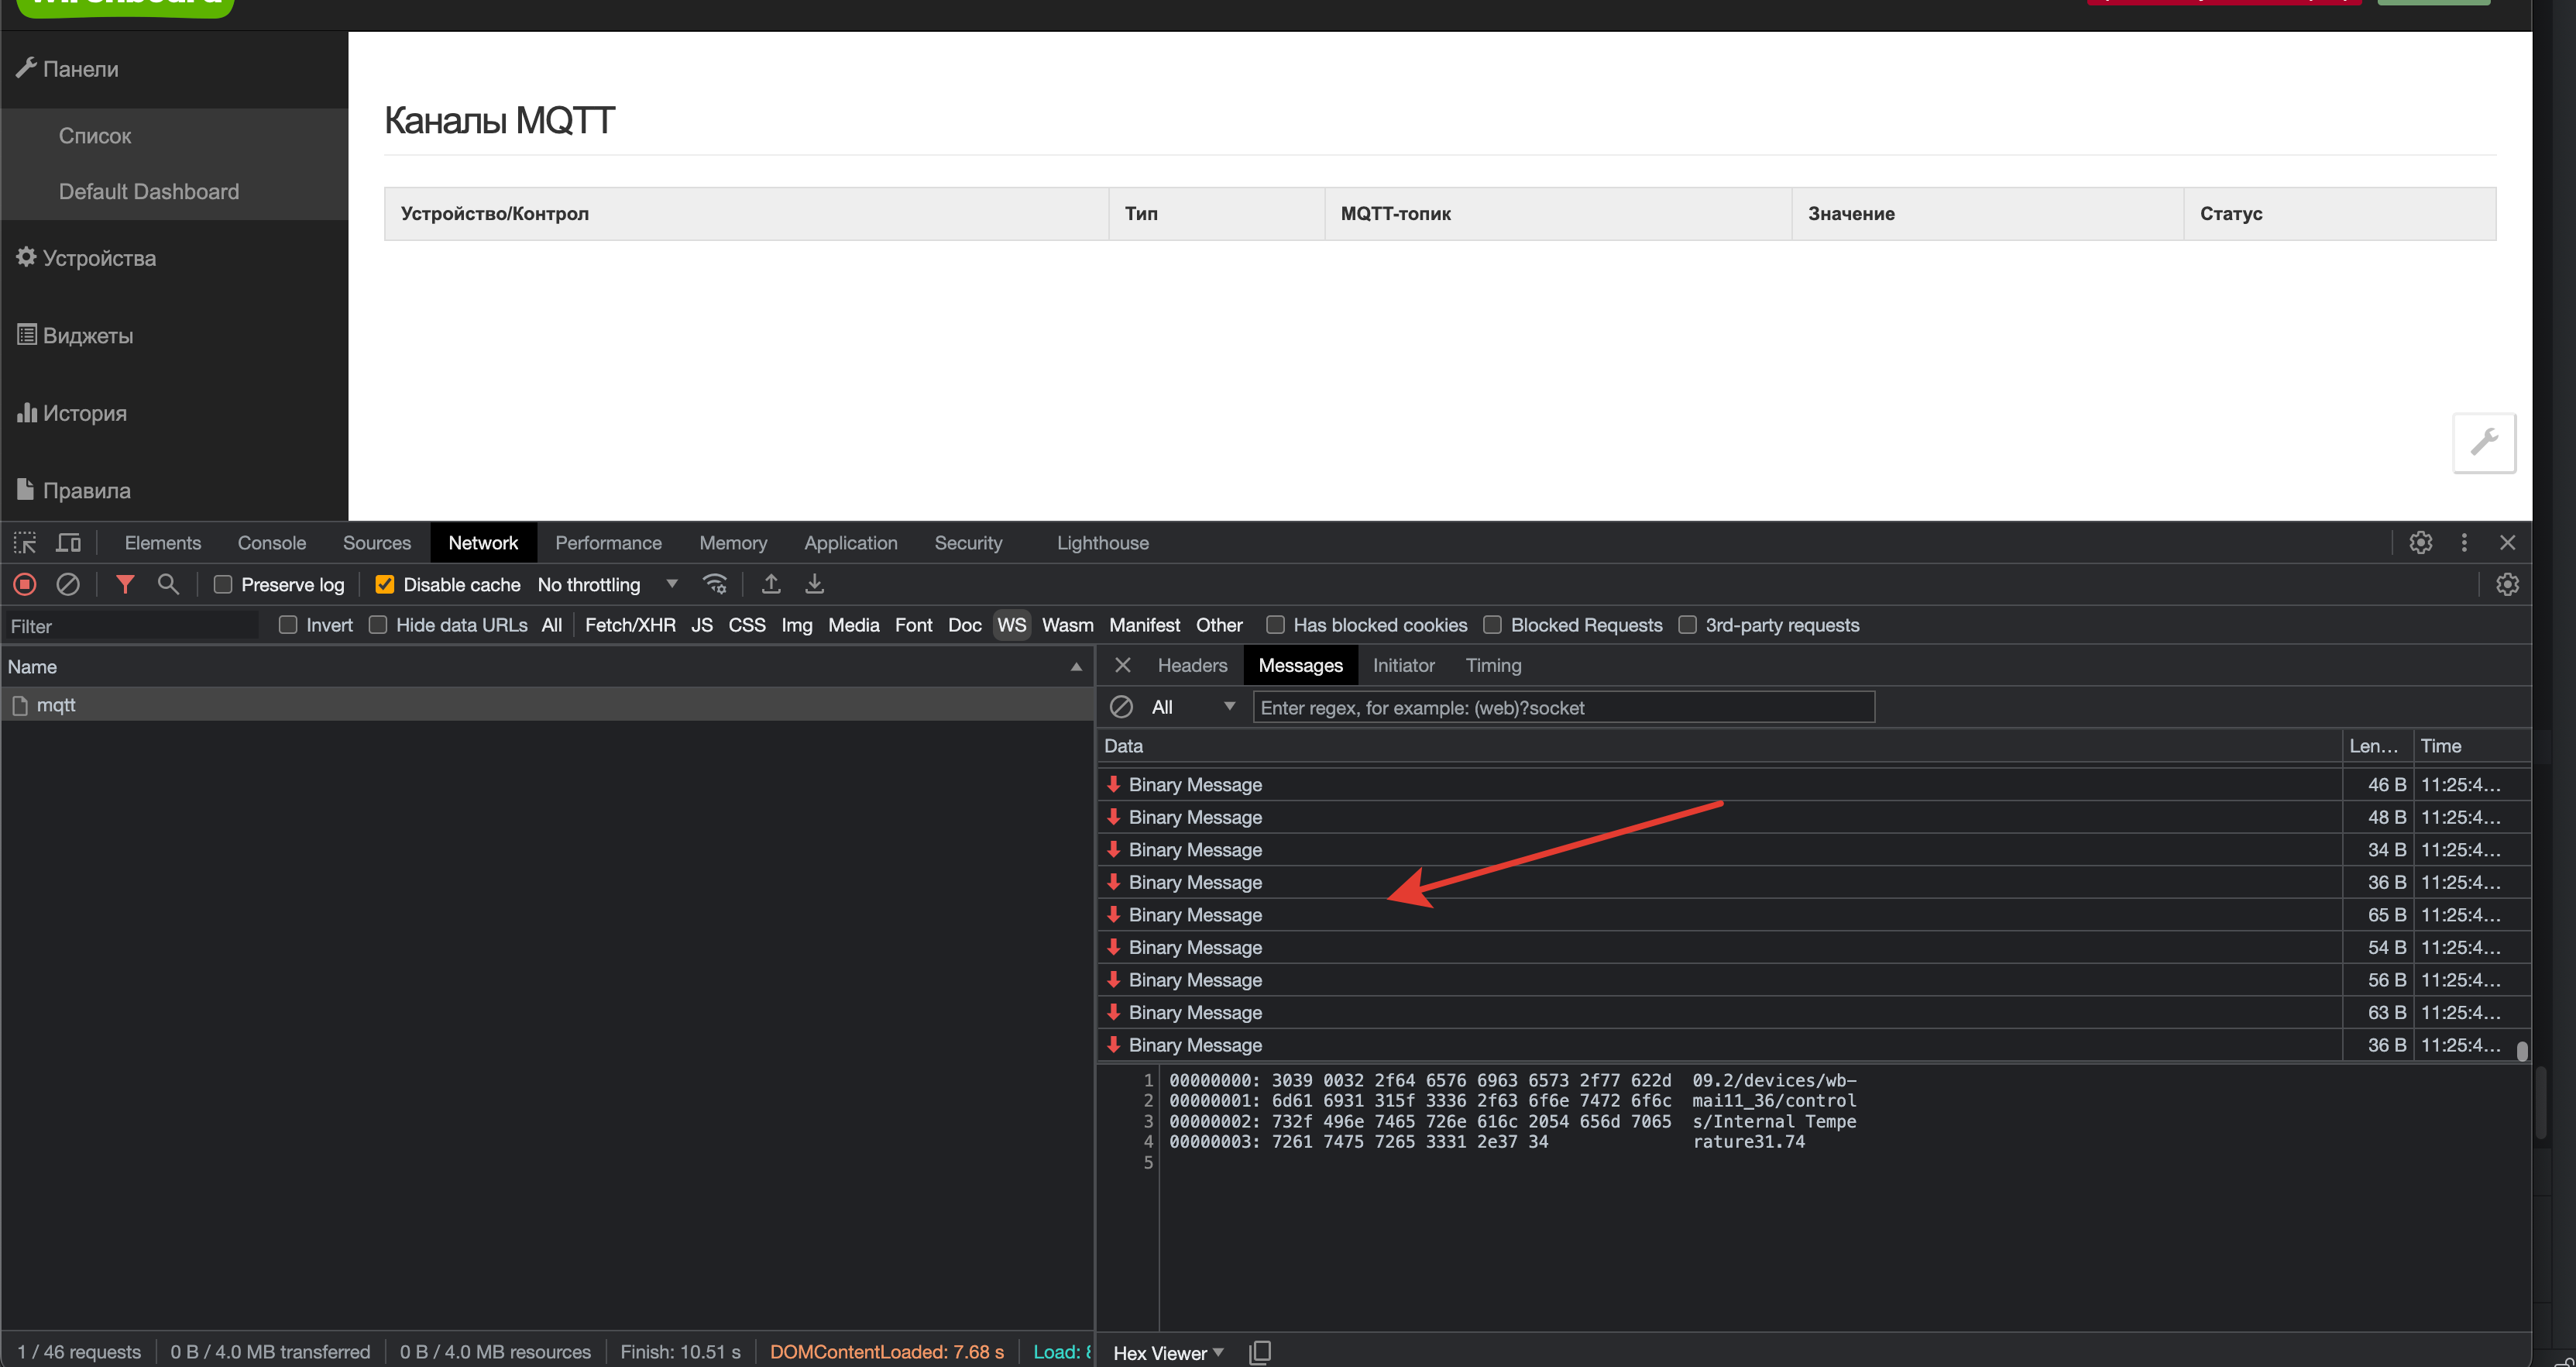Open История in sidebar
The height and width of the screenshot is (1367, 2576).
72,413
